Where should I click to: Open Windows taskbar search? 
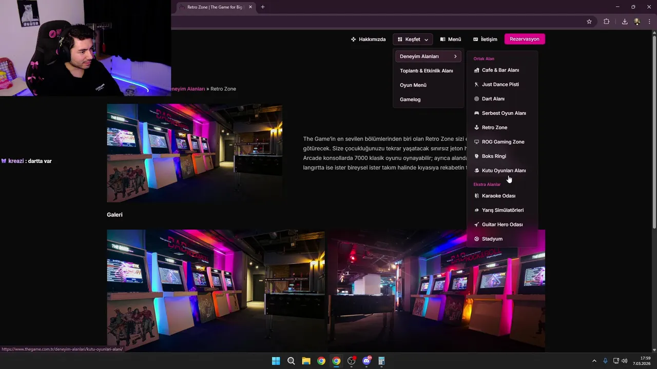(x=291, y=361)
